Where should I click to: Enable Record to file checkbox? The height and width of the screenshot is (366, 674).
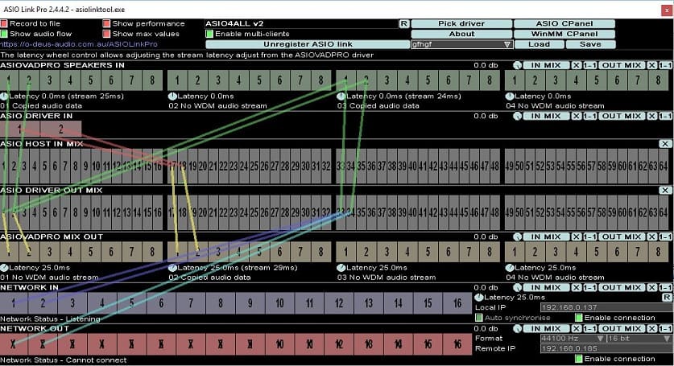tap(4, 23)
